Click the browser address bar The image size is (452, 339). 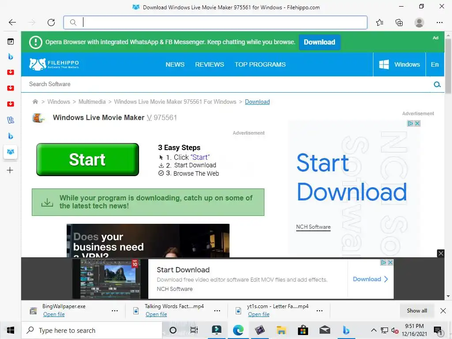click(x=215, y=23)
